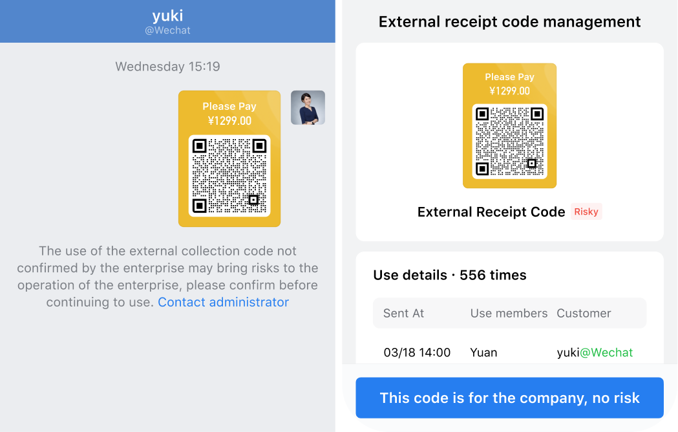Tap the sender's profile avatar in chat

[x=308, y=107]
